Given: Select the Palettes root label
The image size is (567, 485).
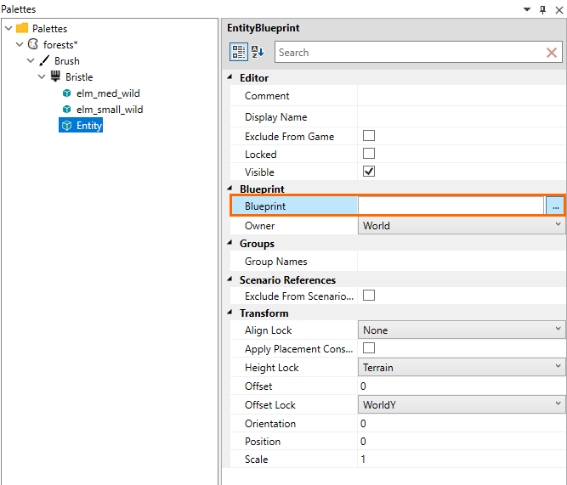Looking at the screenshot, I should tap(50, 28).
